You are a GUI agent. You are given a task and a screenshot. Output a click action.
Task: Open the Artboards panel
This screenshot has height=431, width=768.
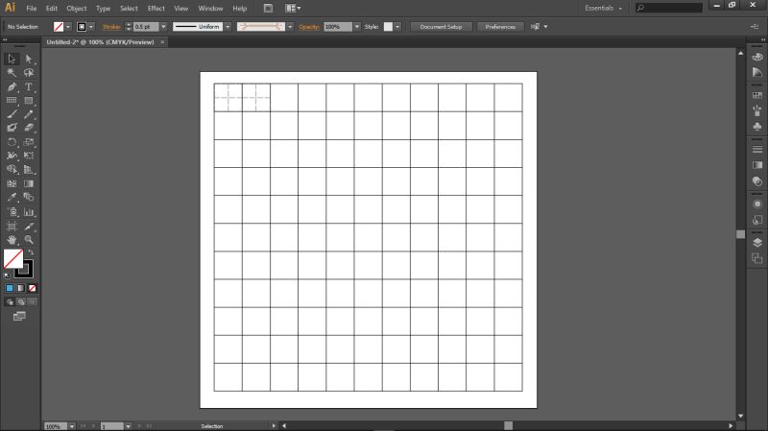click(757, 258)
